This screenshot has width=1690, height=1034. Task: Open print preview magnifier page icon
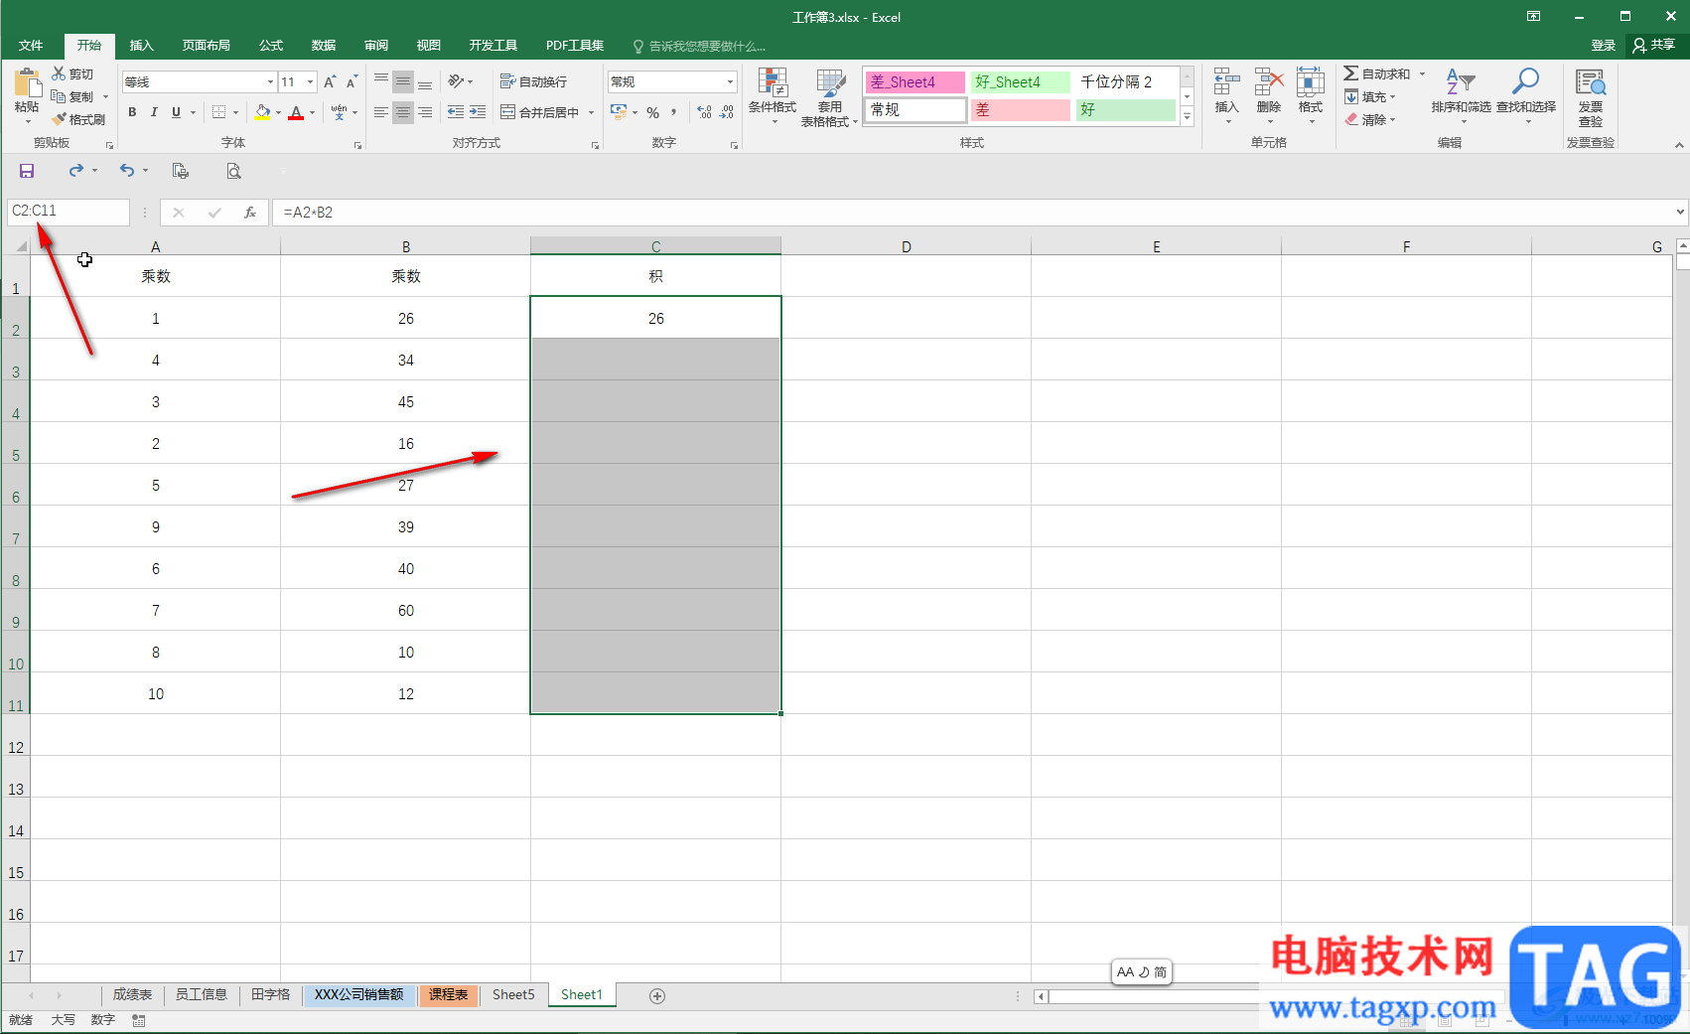tap(233, 171)
